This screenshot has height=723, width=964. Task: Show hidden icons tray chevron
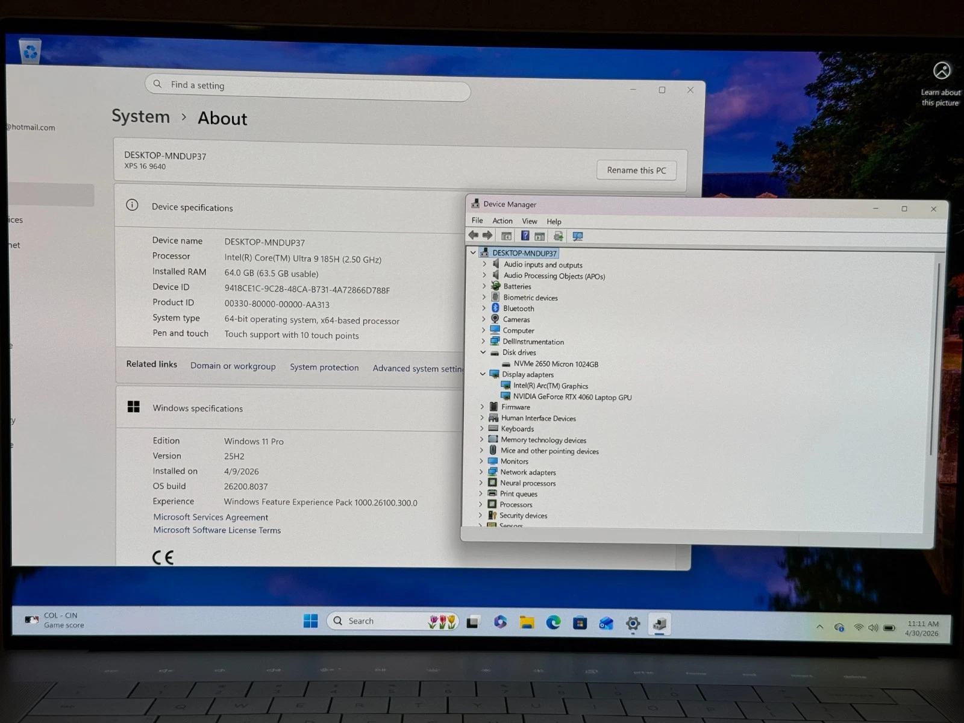[x=820, y=627]
